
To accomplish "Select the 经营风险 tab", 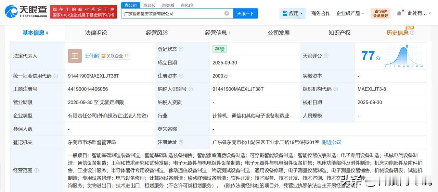I will click(157, 33).
